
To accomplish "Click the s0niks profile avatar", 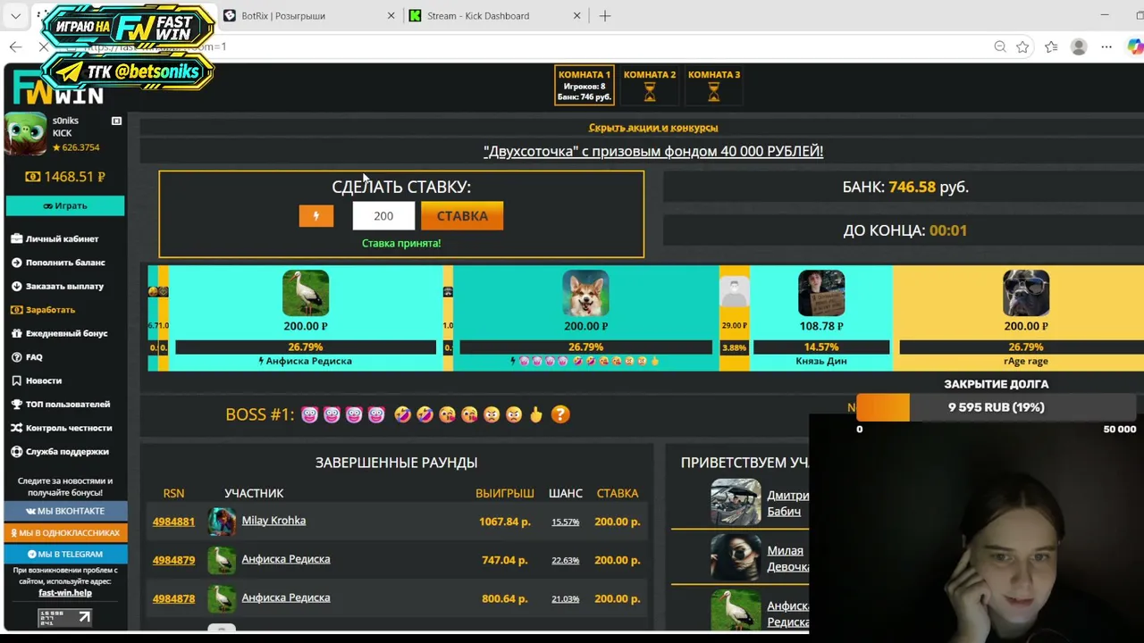I will (x=26, y=134).
